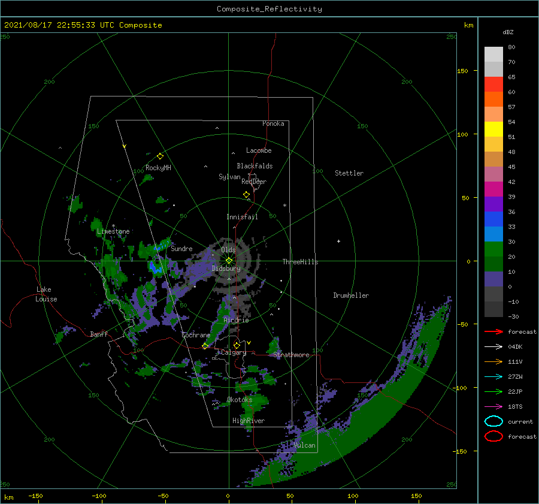Click the -150 tick on bottom km axis
This screenshot has height=504, width=539.
pos(35,496)
